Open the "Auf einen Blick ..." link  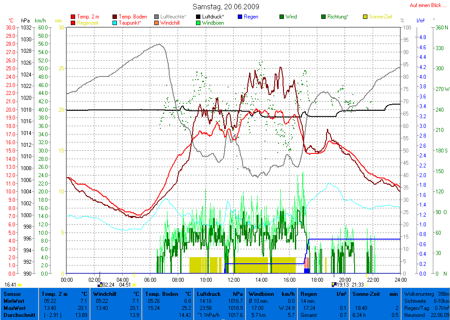tap(425, 5)
